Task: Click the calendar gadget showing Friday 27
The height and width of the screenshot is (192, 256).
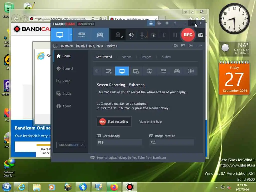Action: pyautogui.click(x=234, y=78)
